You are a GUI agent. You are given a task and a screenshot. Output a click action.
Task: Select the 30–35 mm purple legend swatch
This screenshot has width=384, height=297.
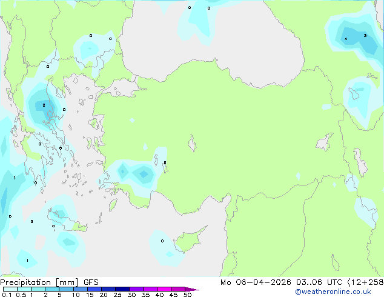(x=136, y=289)
